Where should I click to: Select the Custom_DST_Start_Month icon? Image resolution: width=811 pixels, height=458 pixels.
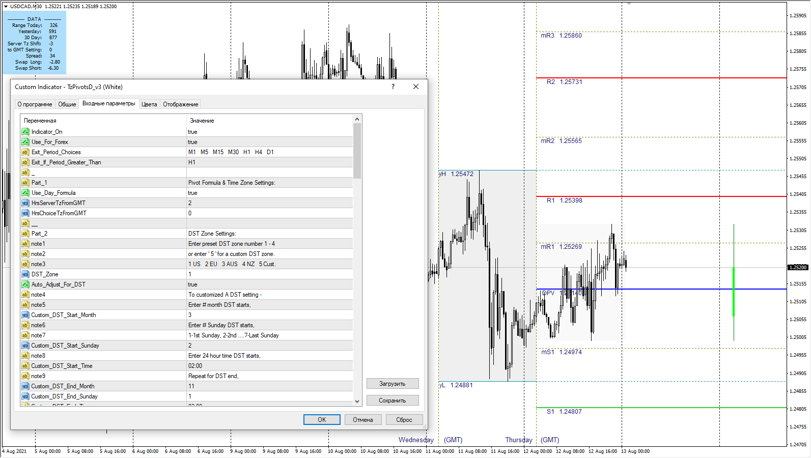(25, 315)
